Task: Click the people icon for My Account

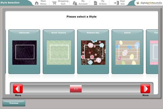Action: point(75,3)
